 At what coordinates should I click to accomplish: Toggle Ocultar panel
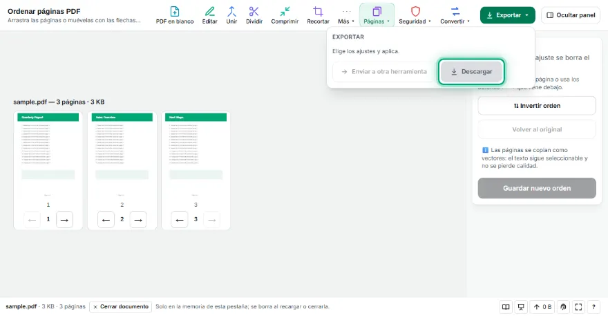[x=571, y=15]
